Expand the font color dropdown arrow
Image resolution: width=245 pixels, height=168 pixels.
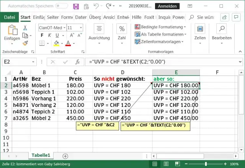[74, 43]
